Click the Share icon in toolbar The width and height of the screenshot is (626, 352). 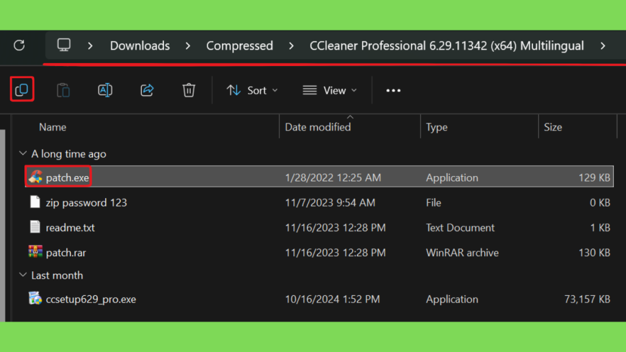(147, 90)
